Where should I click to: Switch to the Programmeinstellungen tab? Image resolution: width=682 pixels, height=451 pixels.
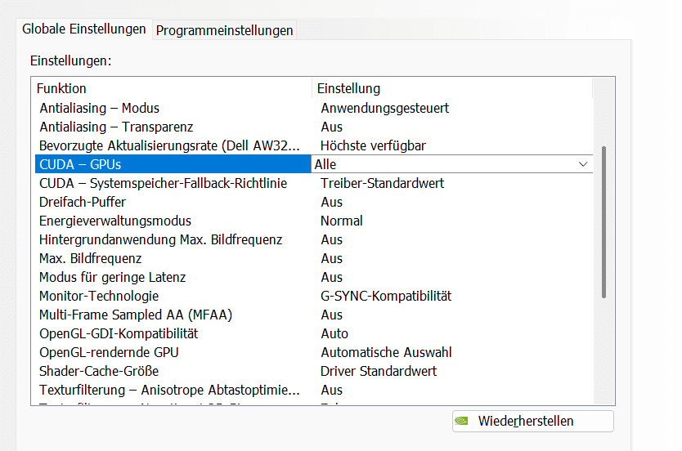[224, 30]
